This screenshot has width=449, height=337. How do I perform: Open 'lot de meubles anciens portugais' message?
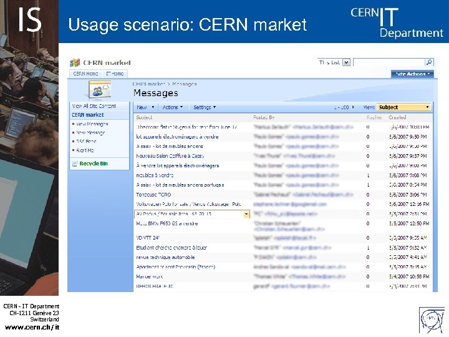[x=180, y=185]
